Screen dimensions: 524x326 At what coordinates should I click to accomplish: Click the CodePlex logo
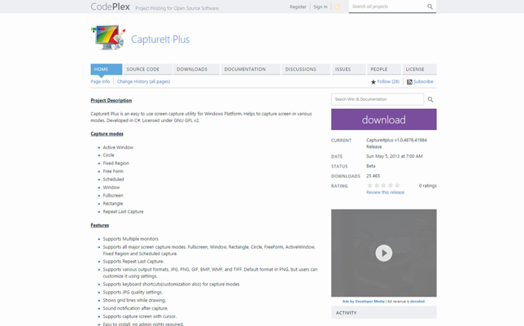(x=110, y=7)
